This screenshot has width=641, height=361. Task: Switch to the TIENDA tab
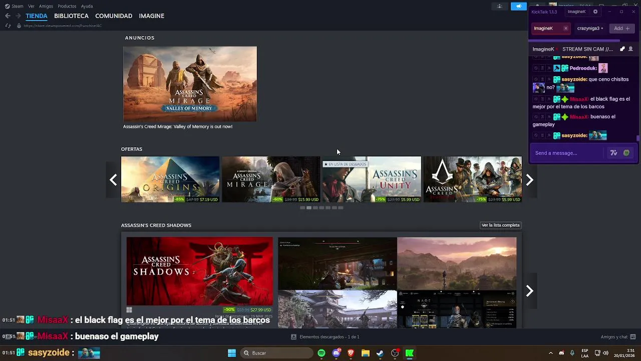point(37,16)
